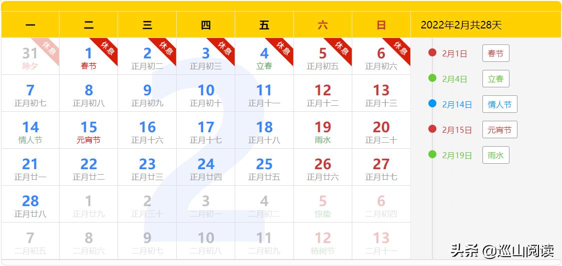Select the date 28 正月廿八
The height and width of the screenshot is (266, 562).
tap(31, 204)
